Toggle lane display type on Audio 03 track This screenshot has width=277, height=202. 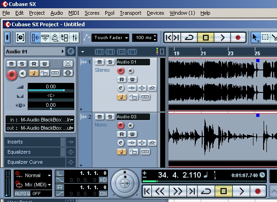(145, 152)
